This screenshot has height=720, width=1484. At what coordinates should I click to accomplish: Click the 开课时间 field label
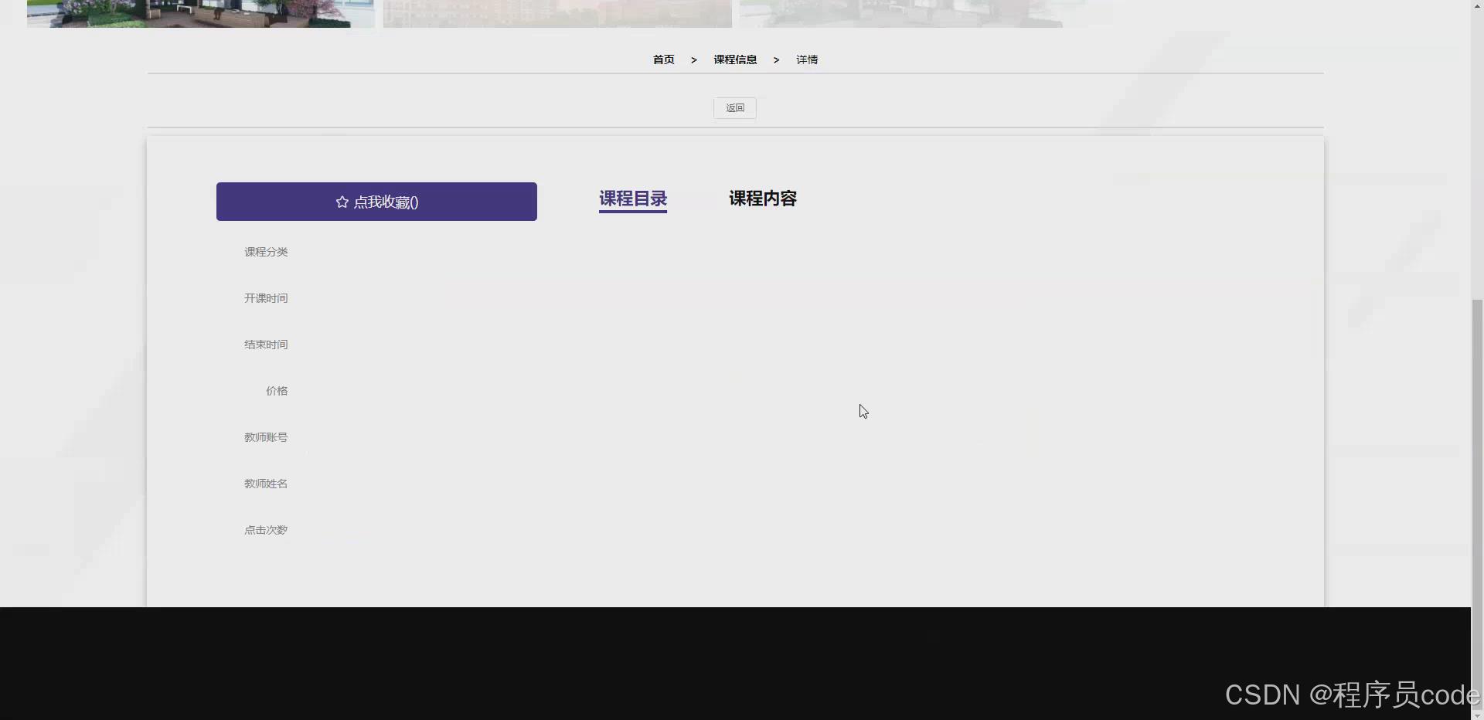[x=265, y=297]
